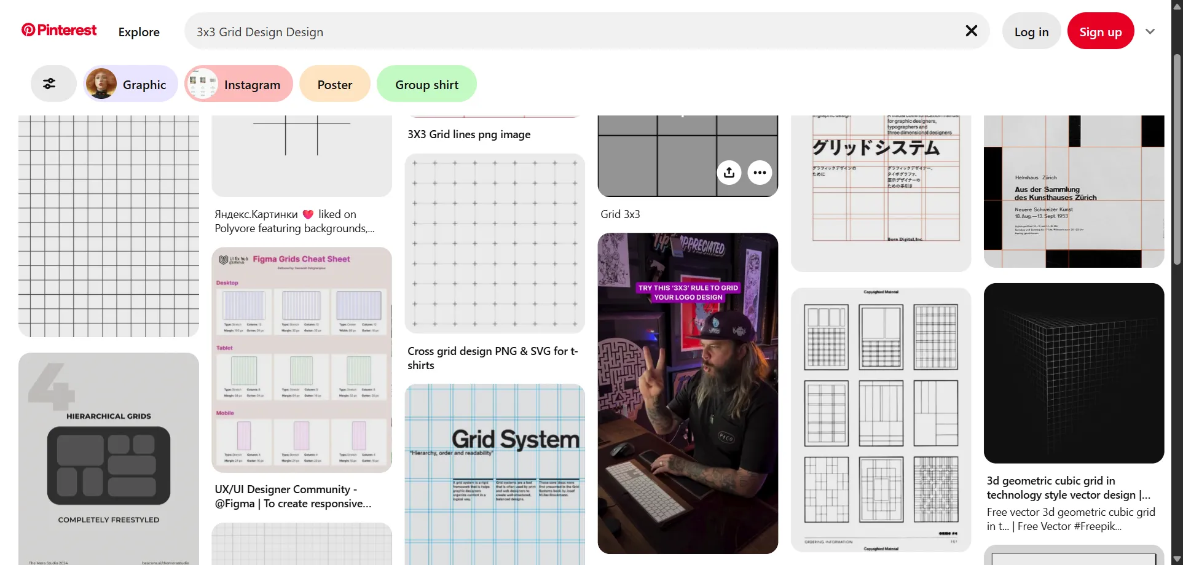The height and width of the screenshot is (565, 1183).
Task: Expand the account menu chevron
Action: pyautogui.click(x=1150, y=31)
